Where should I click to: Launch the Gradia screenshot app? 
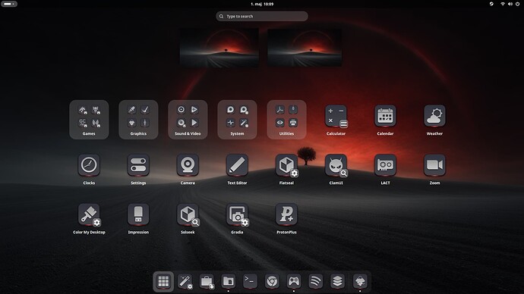(x=238, y=215)
